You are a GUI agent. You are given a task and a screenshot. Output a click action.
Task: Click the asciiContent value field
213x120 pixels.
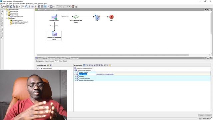pyautogui.click(x=153, y=74)
